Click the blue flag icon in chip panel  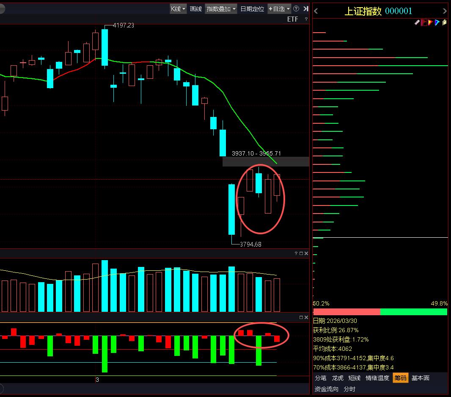pyautogui.click(x=437, y=22)
